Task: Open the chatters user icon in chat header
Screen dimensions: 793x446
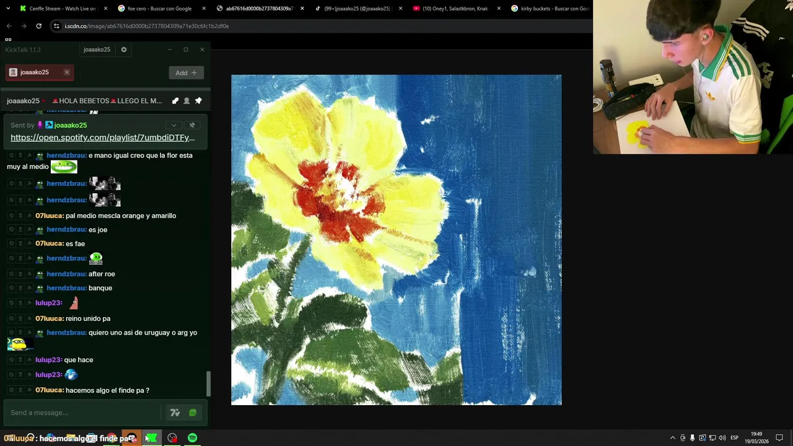Action: (186, 101)
